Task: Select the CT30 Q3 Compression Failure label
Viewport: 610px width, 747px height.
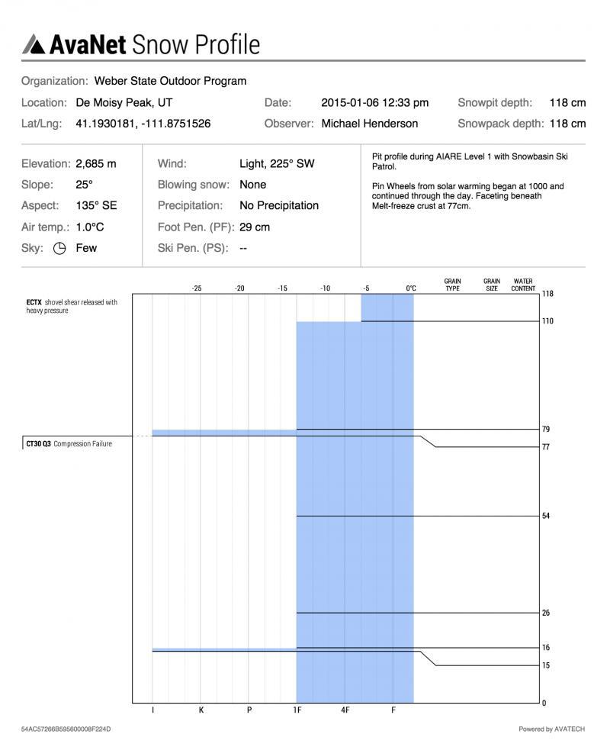Action: 69,443
